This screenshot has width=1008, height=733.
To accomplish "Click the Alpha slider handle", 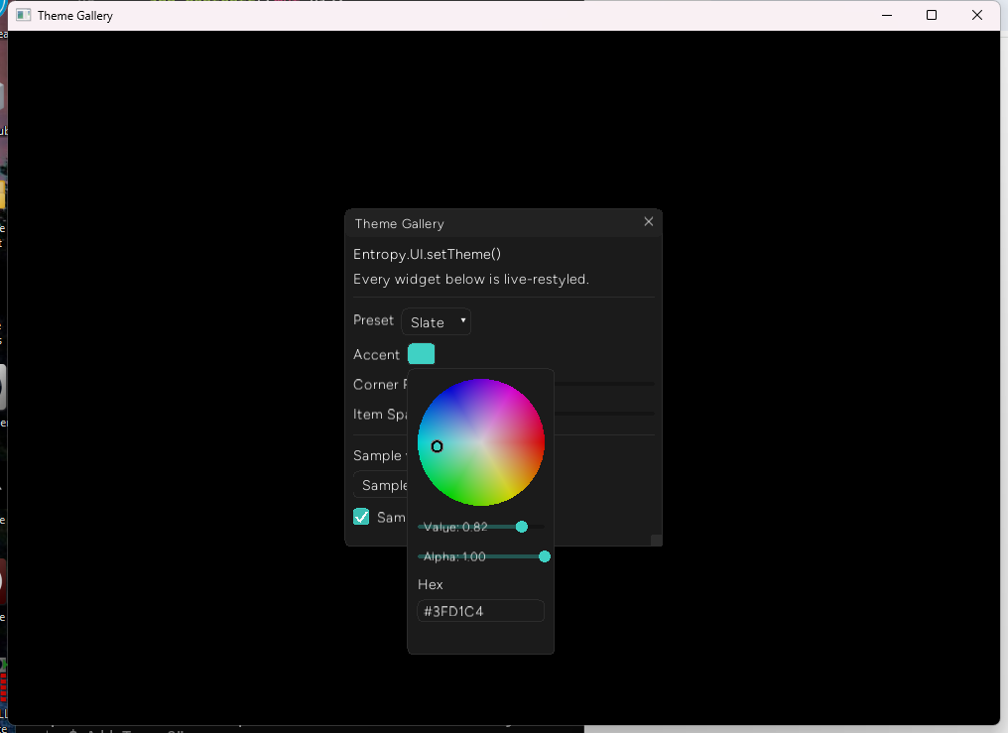I will click(x=545, y=556).
